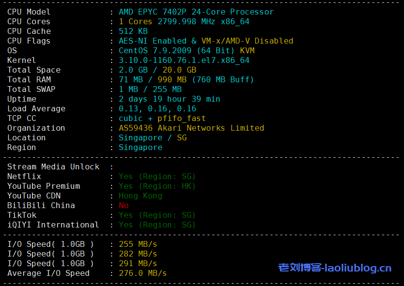Click the Singapore / SG location value

click(152, 137)
